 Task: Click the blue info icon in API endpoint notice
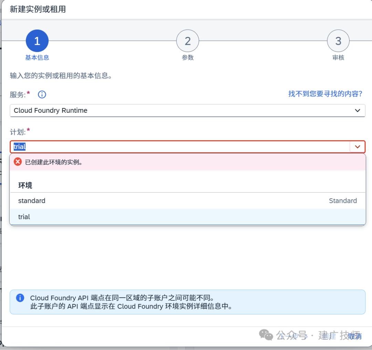tap(20, 298)
